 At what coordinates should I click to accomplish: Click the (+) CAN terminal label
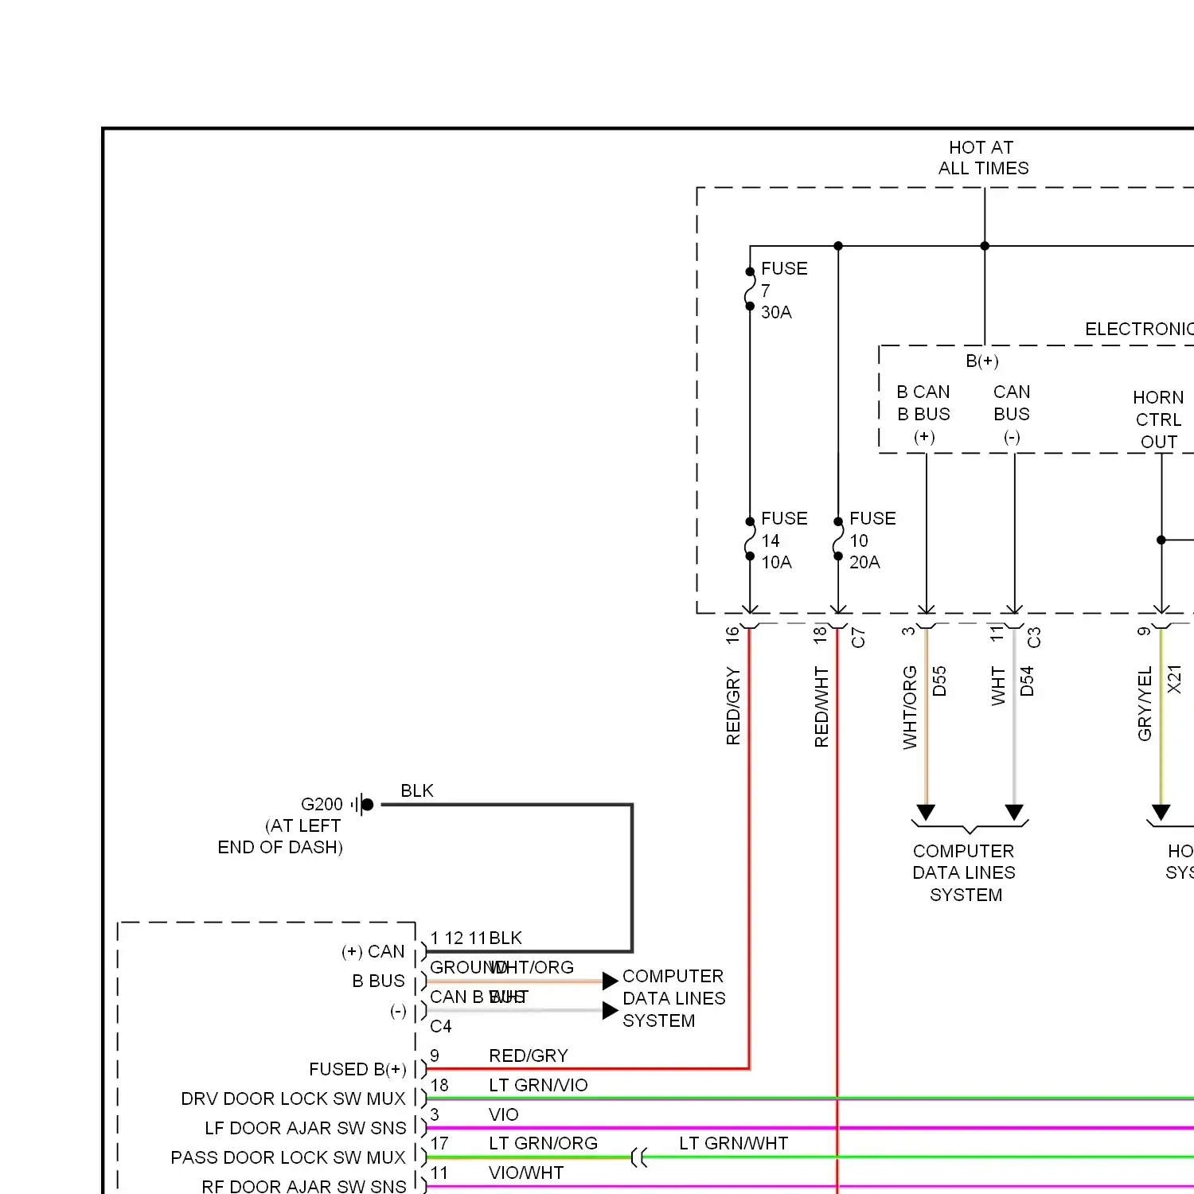coord(373,951)
